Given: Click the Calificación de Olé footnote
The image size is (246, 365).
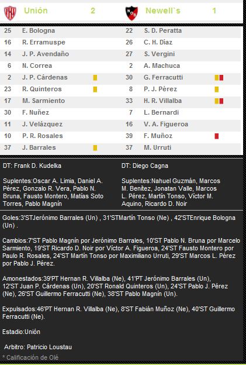Looking at the screenshot, I should tap(30, 357).
